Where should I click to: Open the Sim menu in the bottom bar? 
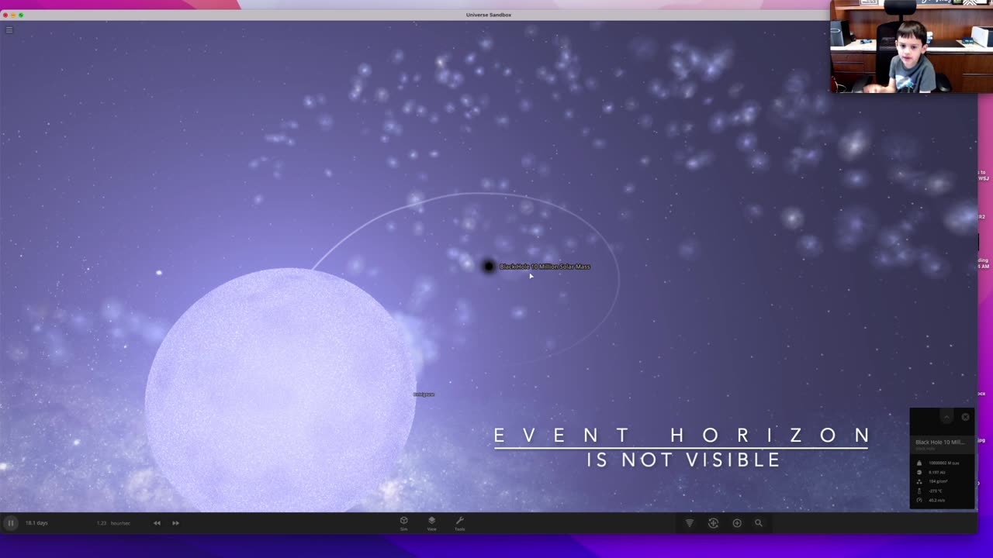(403, 523)
